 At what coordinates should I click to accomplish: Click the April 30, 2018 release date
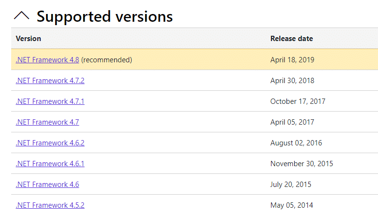coord(292,81)
